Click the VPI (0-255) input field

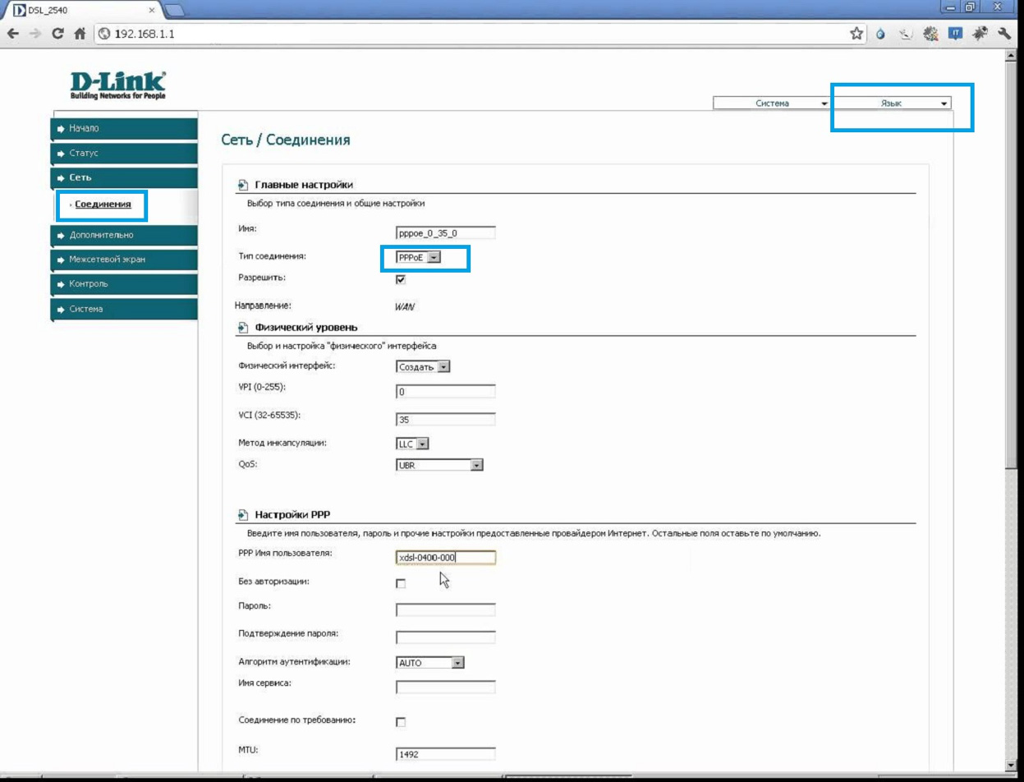446,392
